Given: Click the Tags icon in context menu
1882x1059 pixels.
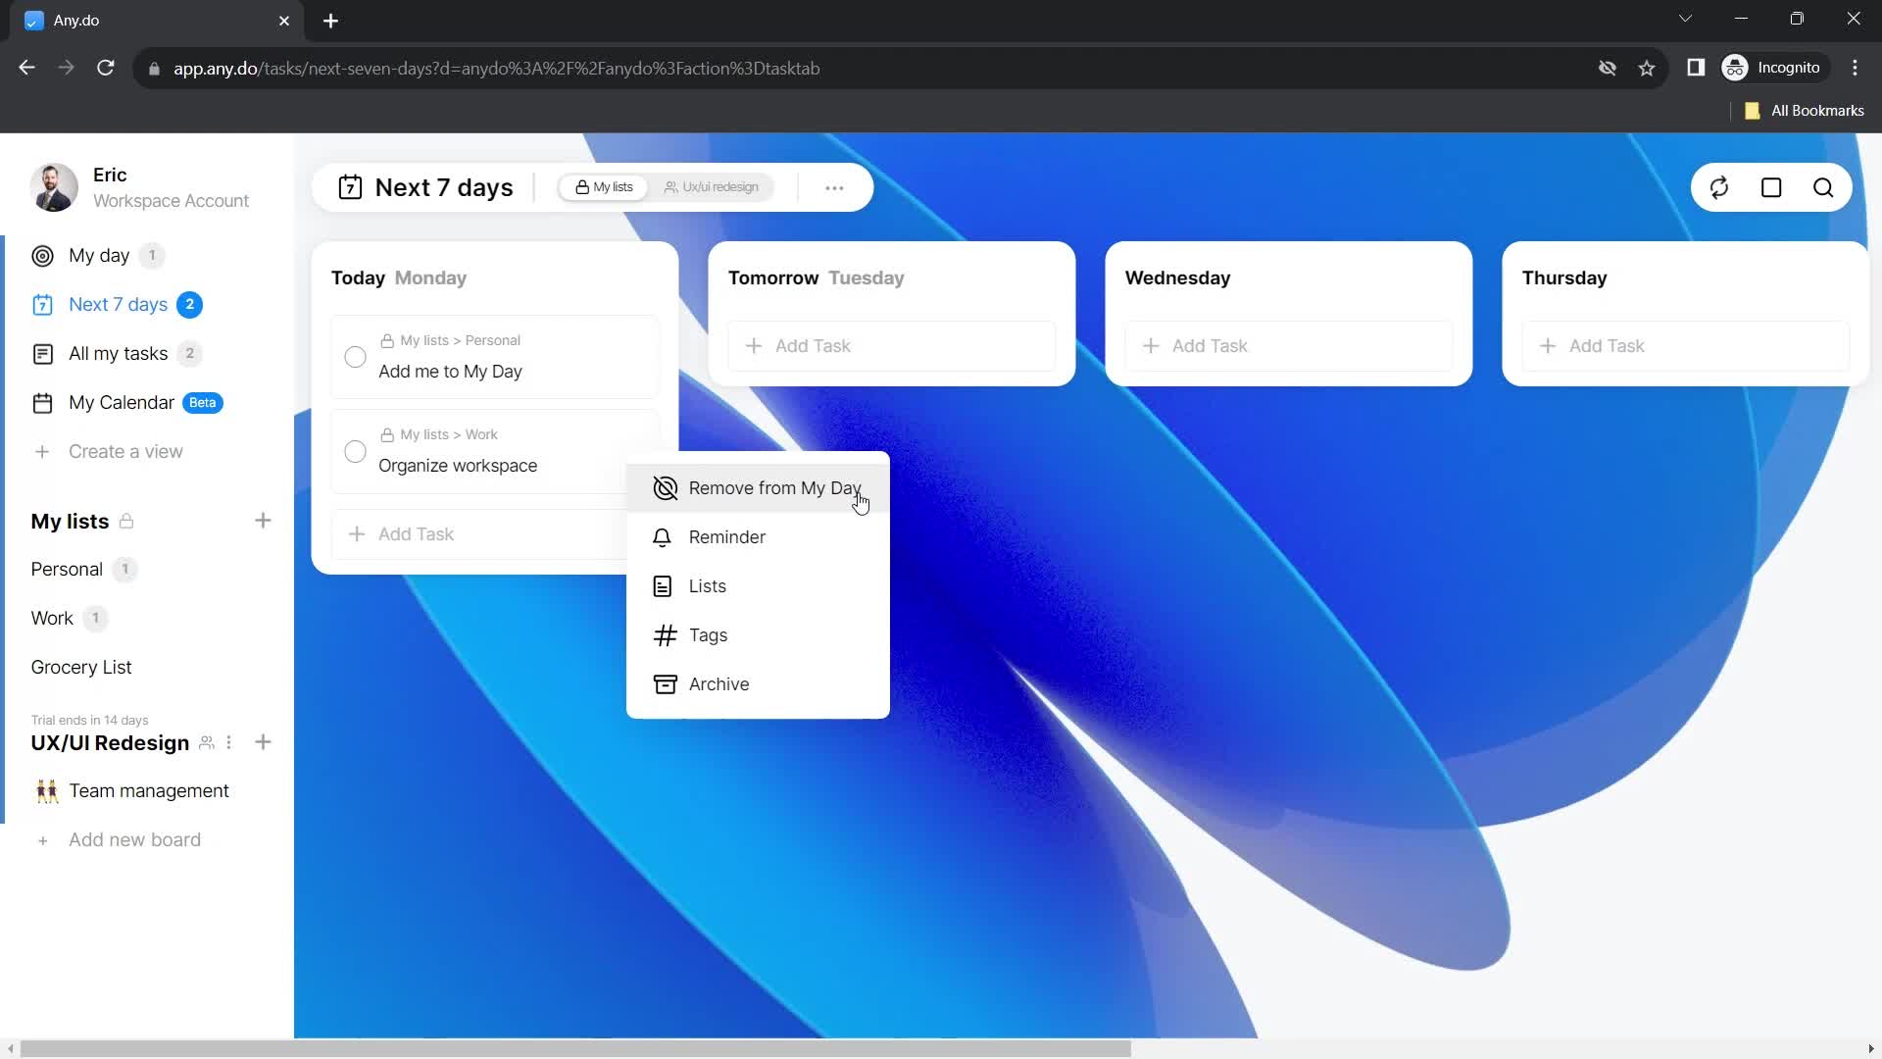Looking at the screenshot, I should (665, 634).
